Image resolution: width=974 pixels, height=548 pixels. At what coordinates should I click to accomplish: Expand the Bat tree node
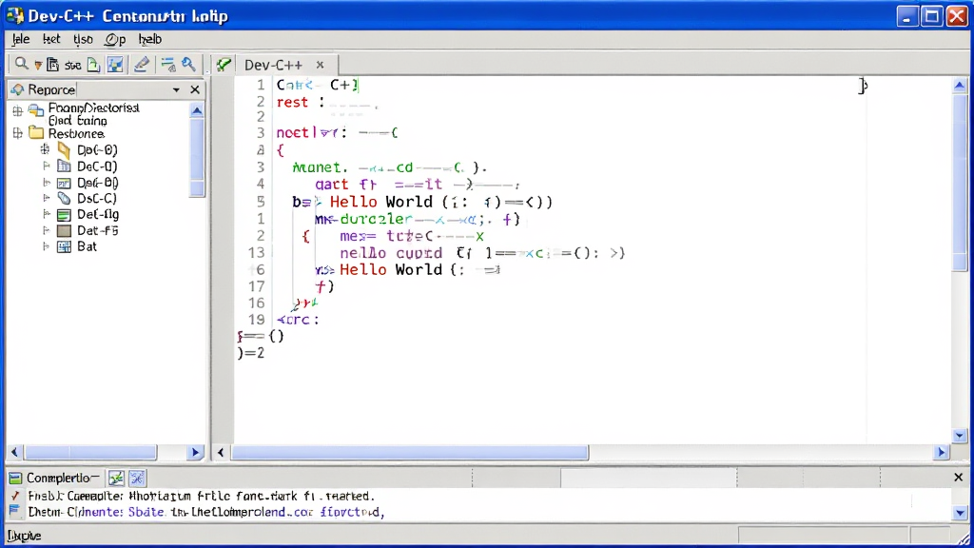click(46, 246)
